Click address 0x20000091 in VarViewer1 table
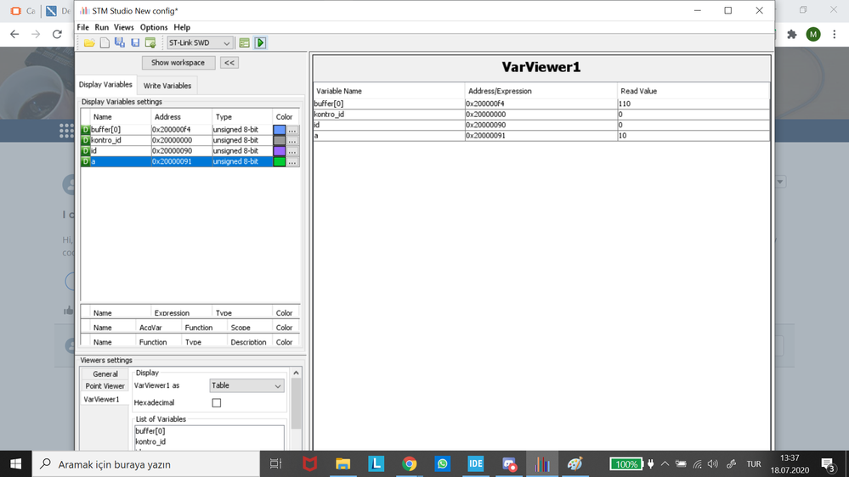 tap(541, 136)
